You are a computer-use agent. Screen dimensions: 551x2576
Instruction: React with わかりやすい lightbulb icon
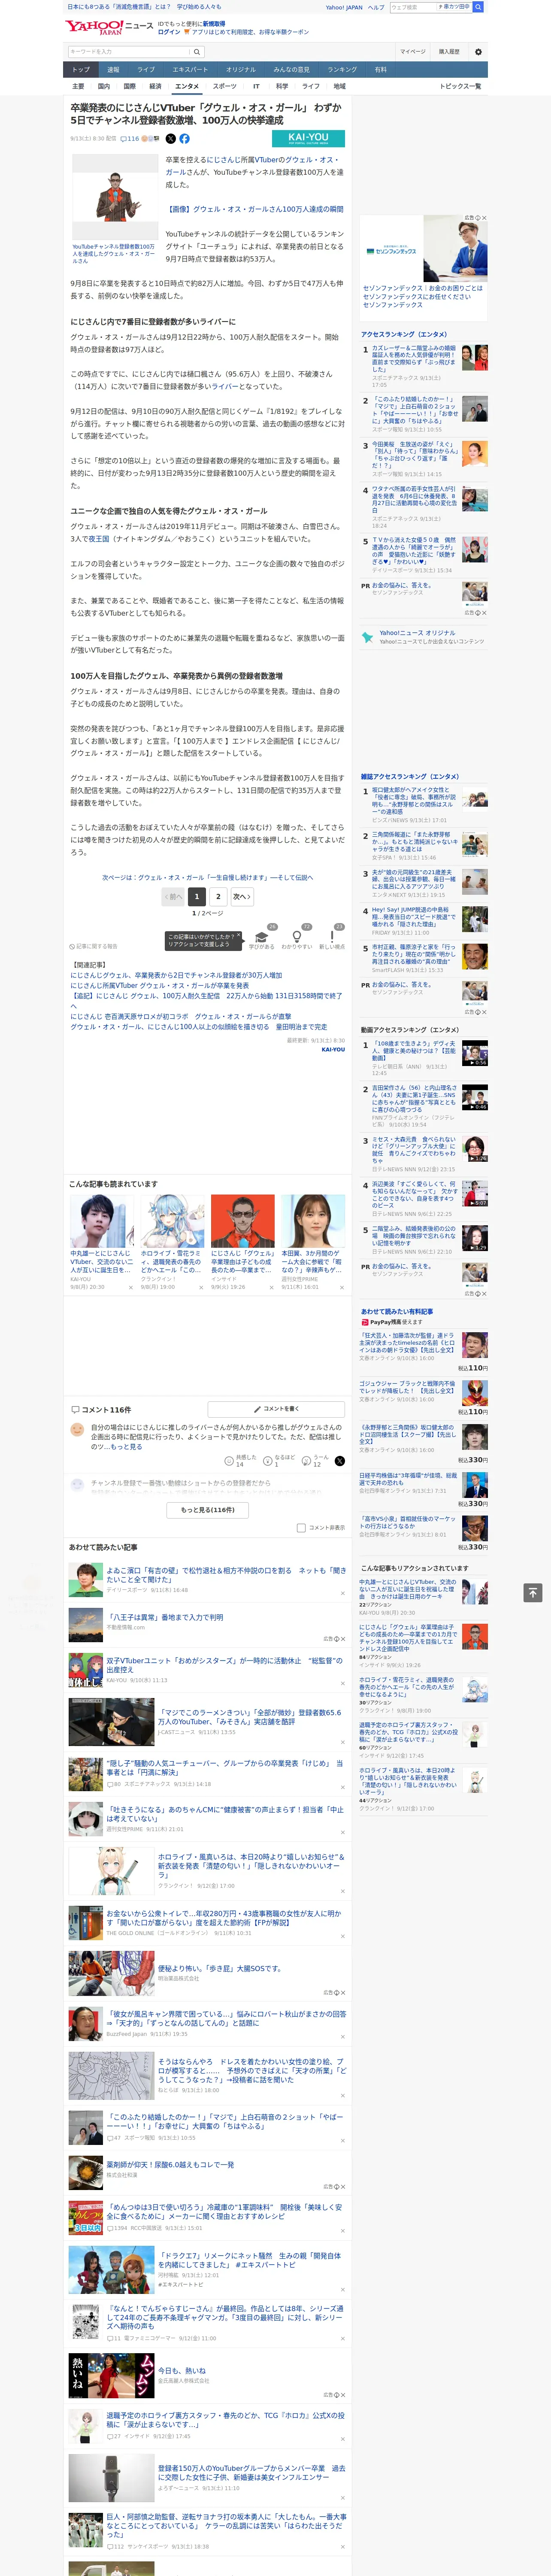coord(297,937)
